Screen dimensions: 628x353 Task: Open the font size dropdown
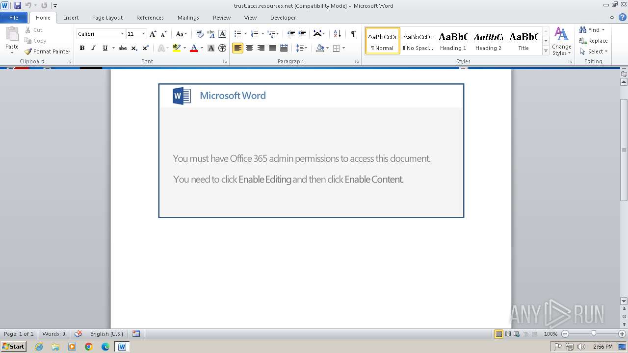point(143,34)
